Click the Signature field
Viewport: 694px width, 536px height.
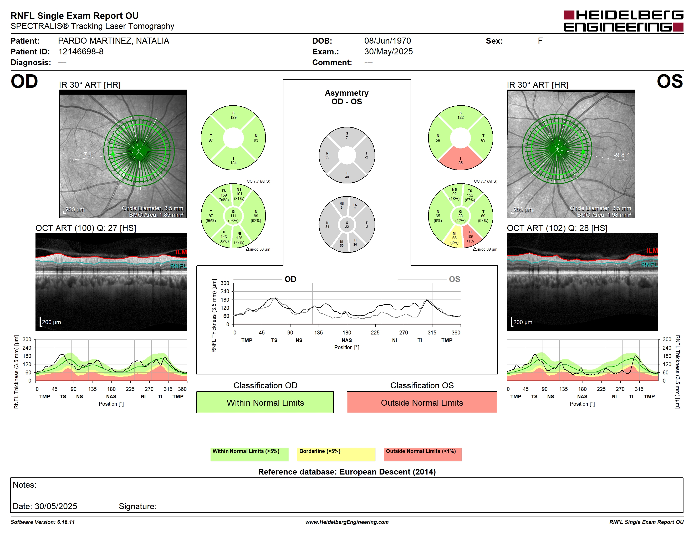point(137,506)
